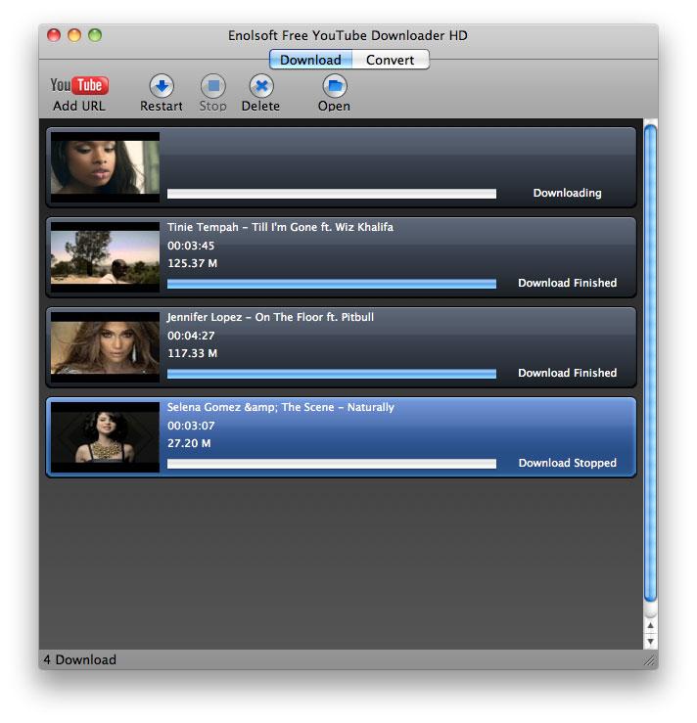Click title 'Tinie Tempah – Till I'm Gone ft. Wiz Khalifa'
Screen dimensions: 697x723
coord(280,227)
